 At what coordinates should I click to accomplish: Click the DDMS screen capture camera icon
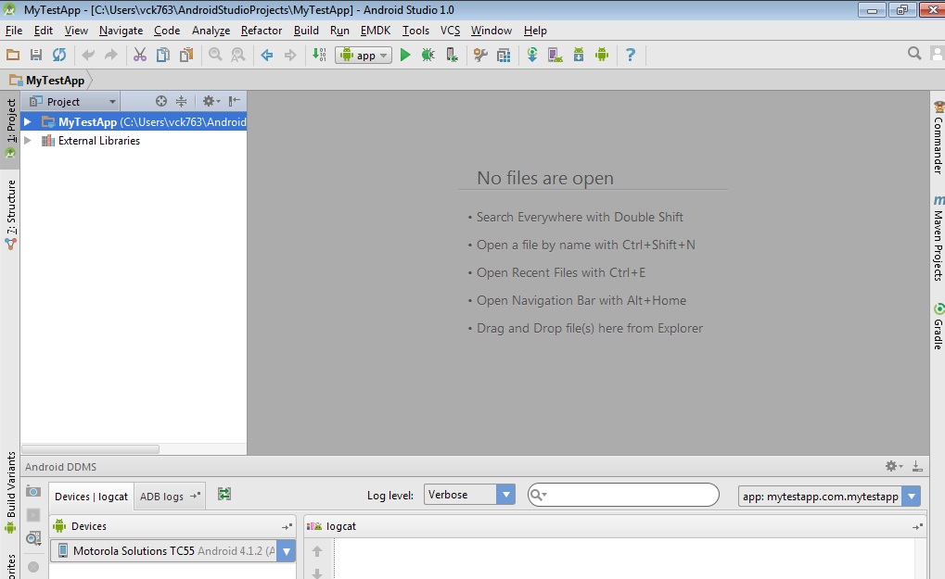[x=33, y=492]
